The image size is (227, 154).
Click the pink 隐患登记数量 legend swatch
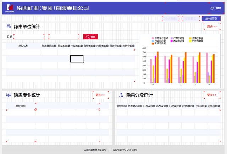click(x=153, y=38)
